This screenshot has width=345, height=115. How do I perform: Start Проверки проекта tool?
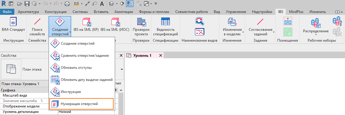tap(141, 27)
